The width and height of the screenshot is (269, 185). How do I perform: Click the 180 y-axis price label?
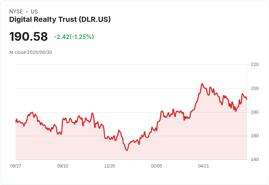(255, 112)
